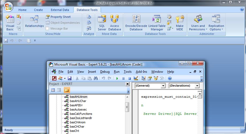Viewport: 246px width, 134px height.
Task: Click the Reset stop icon
Action: pyautogui.click(x=129, y=79)
